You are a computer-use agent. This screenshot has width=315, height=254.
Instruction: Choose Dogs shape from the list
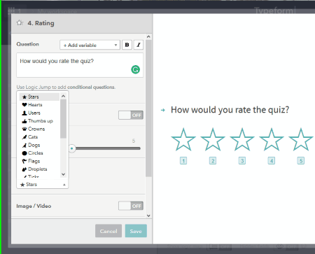tap(39, 145)
